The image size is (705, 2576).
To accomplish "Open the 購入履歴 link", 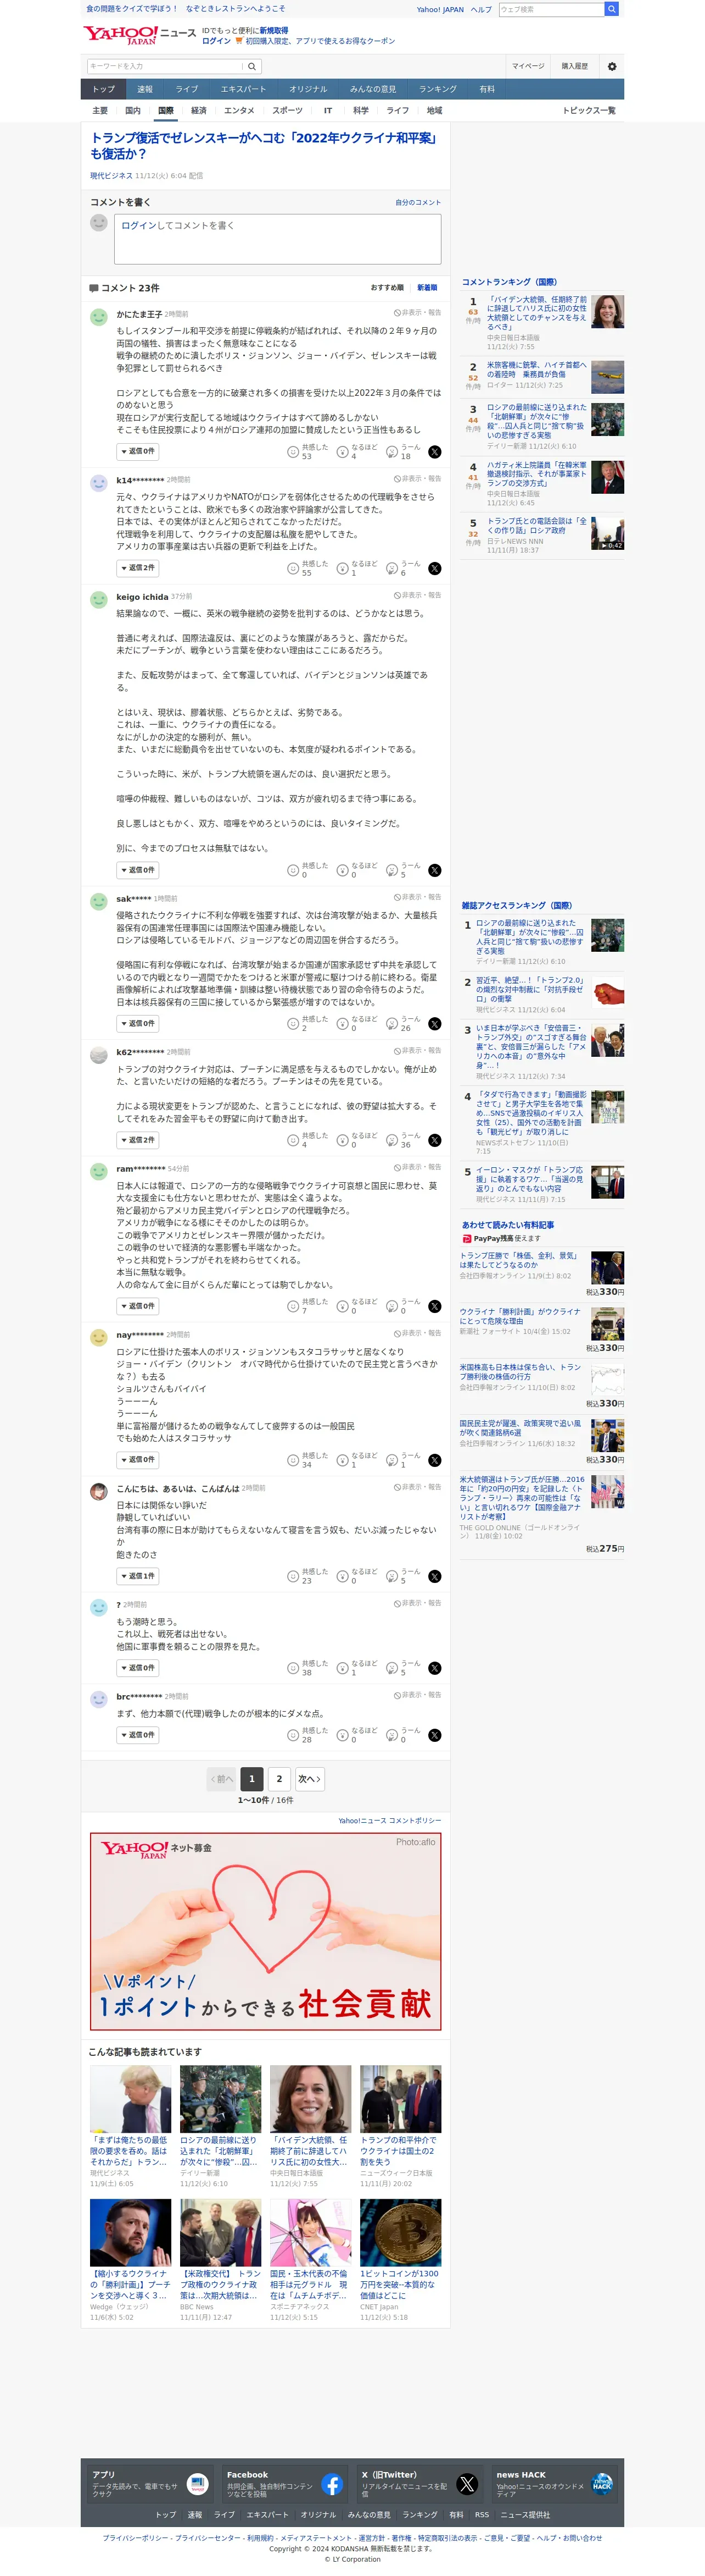I will [574, 67].
